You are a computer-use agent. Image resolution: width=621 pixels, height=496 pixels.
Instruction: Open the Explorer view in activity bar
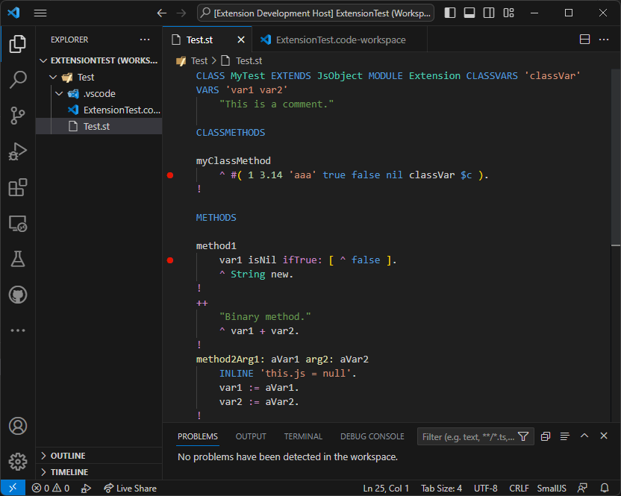[x=18, y=43]
